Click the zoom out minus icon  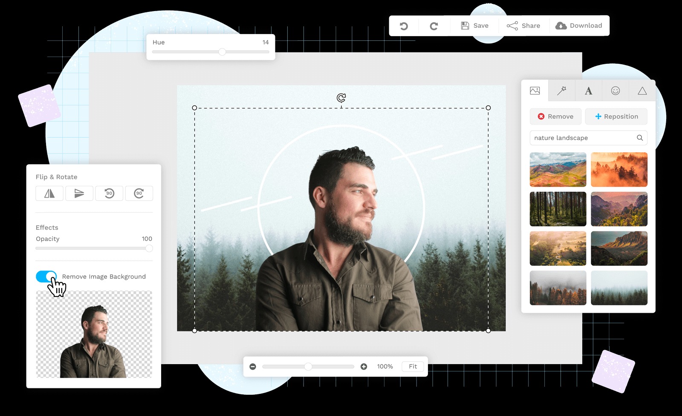[253, 367]
